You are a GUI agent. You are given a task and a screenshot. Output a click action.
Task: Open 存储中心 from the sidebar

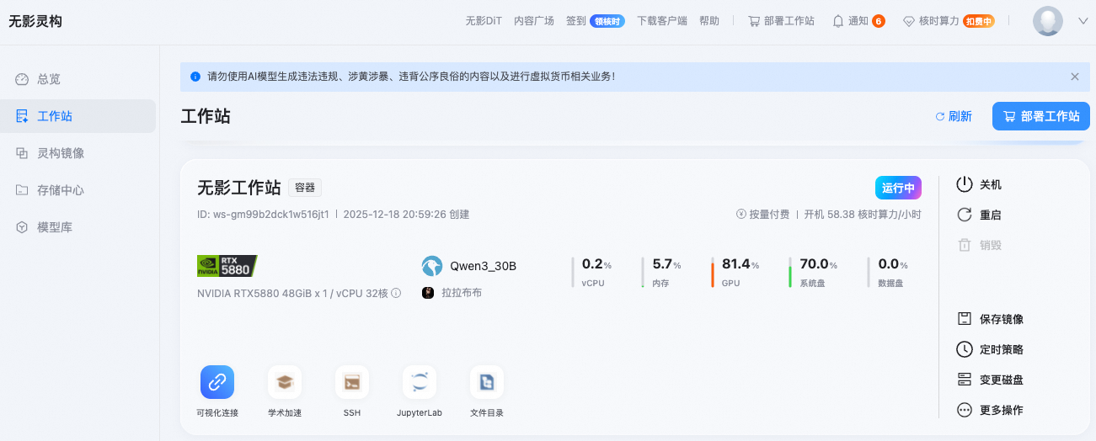point(61,190)
